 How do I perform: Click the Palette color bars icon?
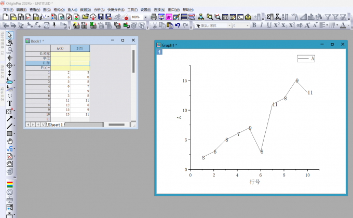click(10, 184)
